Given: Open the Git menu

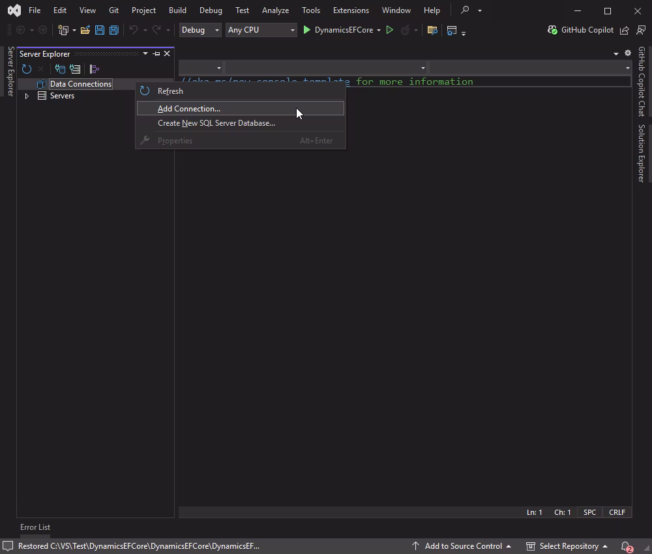Looking at the screenshot, I should 113,10.
